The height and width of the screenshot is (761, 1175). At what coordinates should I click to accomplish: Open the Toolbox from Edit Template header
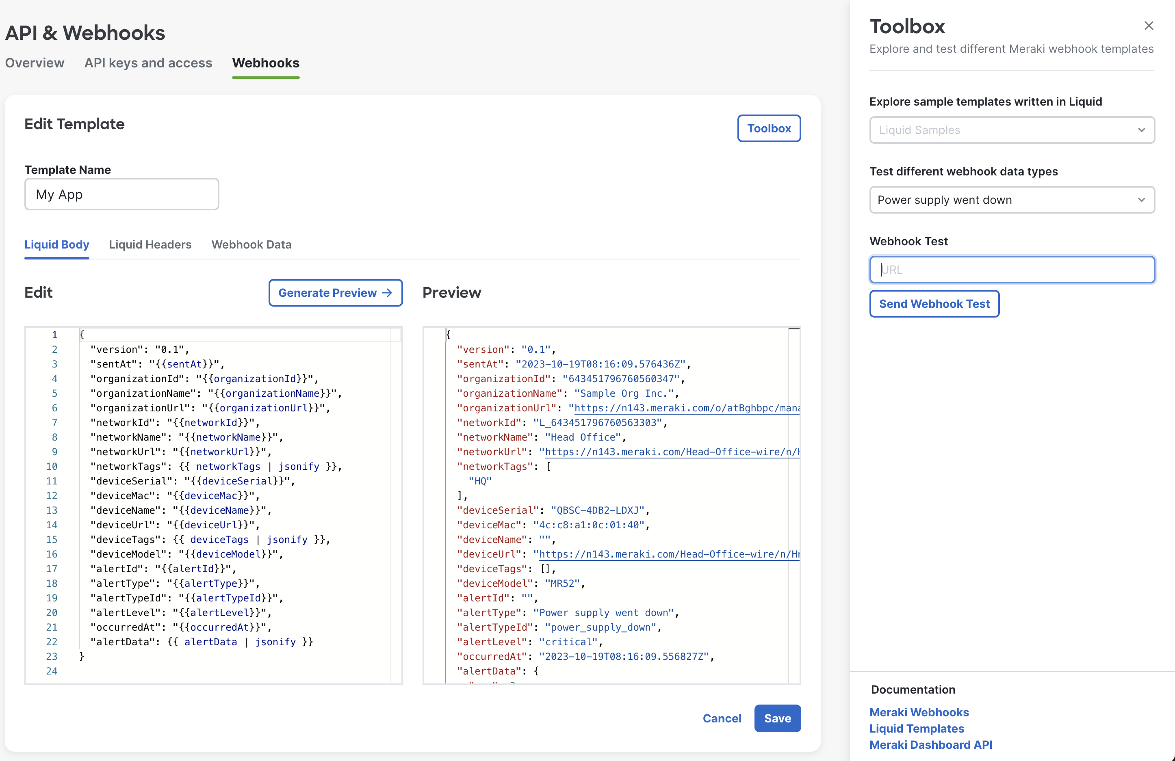769,128
